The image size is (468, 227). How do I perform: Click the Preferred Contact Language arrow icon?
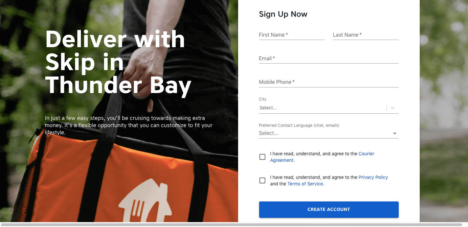395,133
